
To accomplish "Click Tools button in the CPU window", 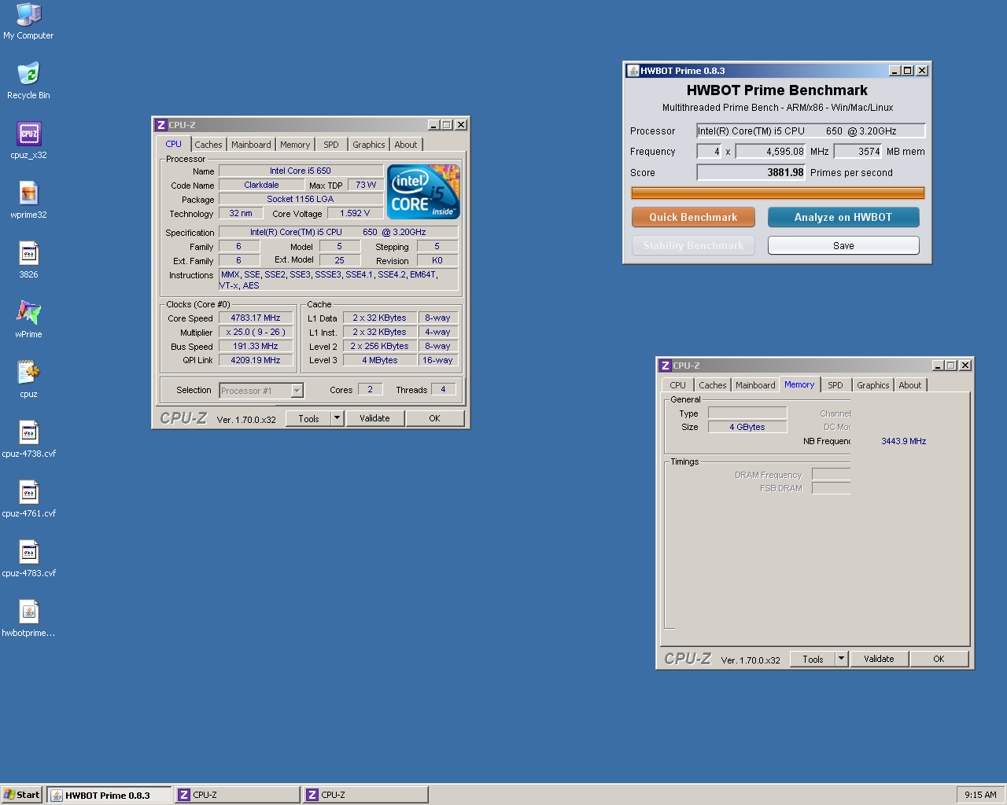I will click(x=308, y=418).
